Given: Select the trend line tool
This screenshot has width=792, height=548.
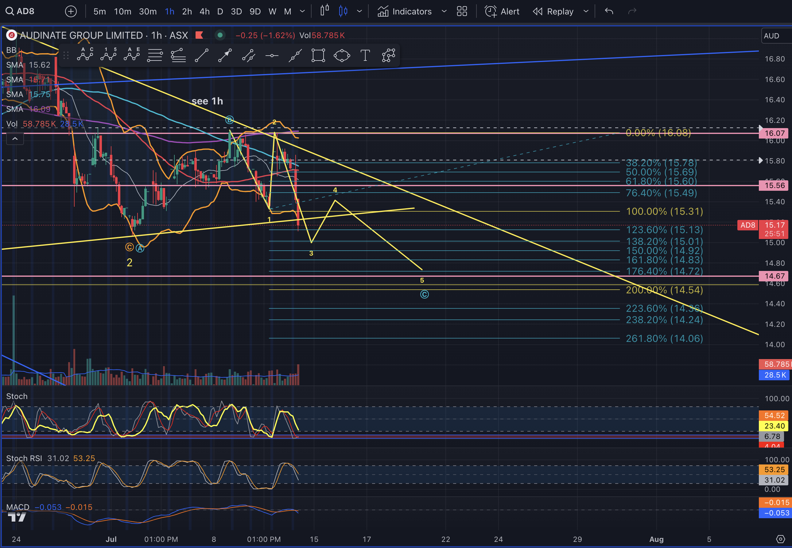Looking at the screenshot, I should [x=201, y=55].
